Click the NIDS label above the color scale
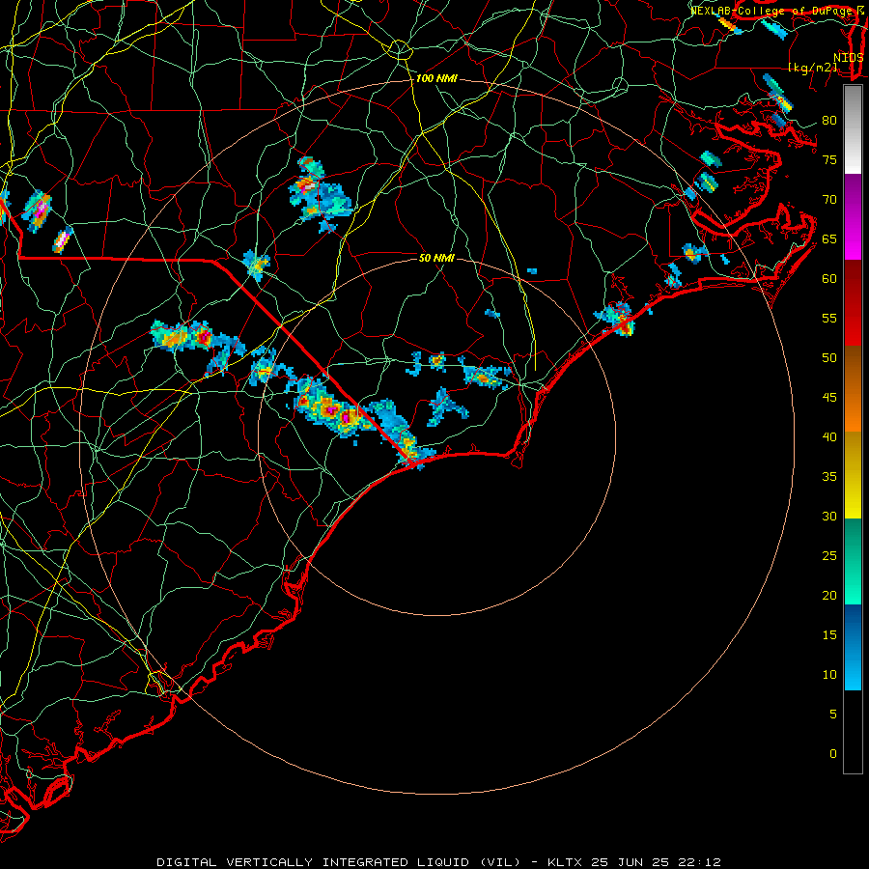 (849, 58)
